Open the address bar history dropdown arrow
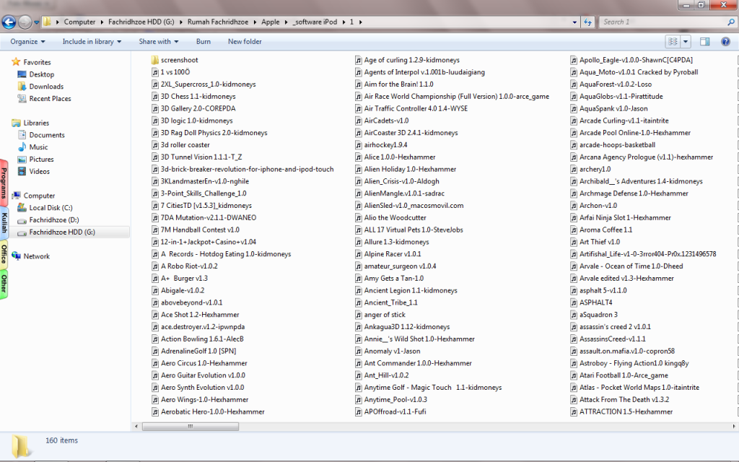 pos(574,22)
